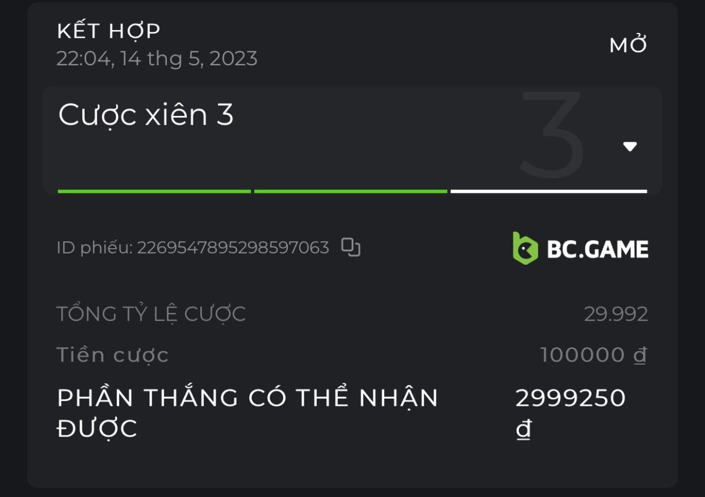Tap the đồng currency symbol under winnings
The height and width of the screenshot is (497, 705).
coord(523,430)
